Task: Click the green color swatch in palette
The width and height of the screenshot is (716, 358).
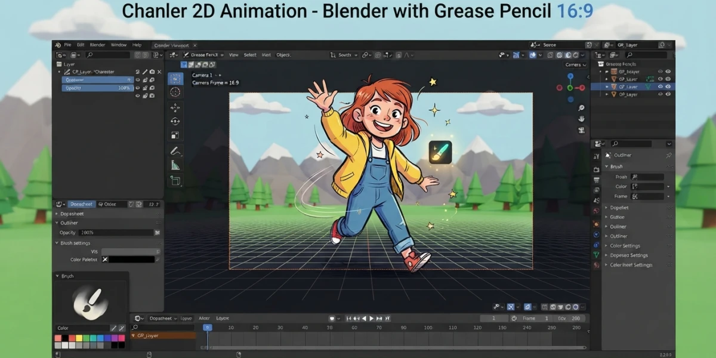Action: tap(87, 338)
